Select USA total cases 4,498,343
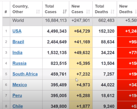Image resolution: width=137 pixels, height=109 pixels. pos(57,31)
